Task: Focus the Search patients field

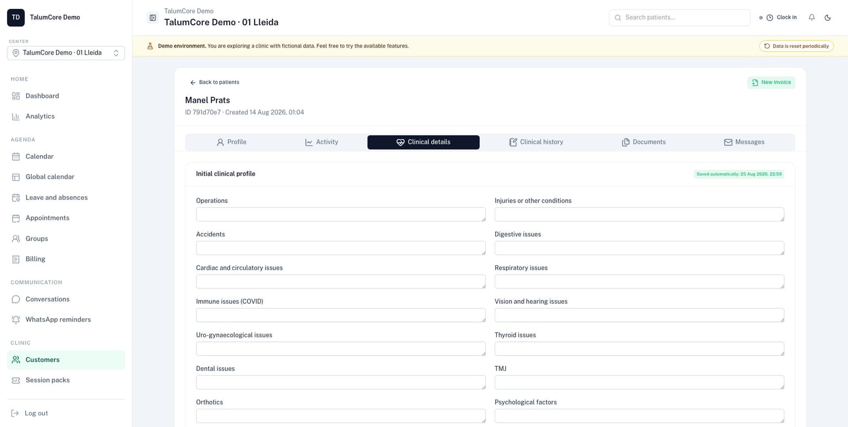Action: click(x=680, y=18)
